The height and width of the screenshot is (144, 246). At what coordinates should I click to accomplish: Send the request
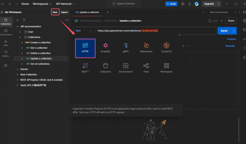tap(224, 31)
